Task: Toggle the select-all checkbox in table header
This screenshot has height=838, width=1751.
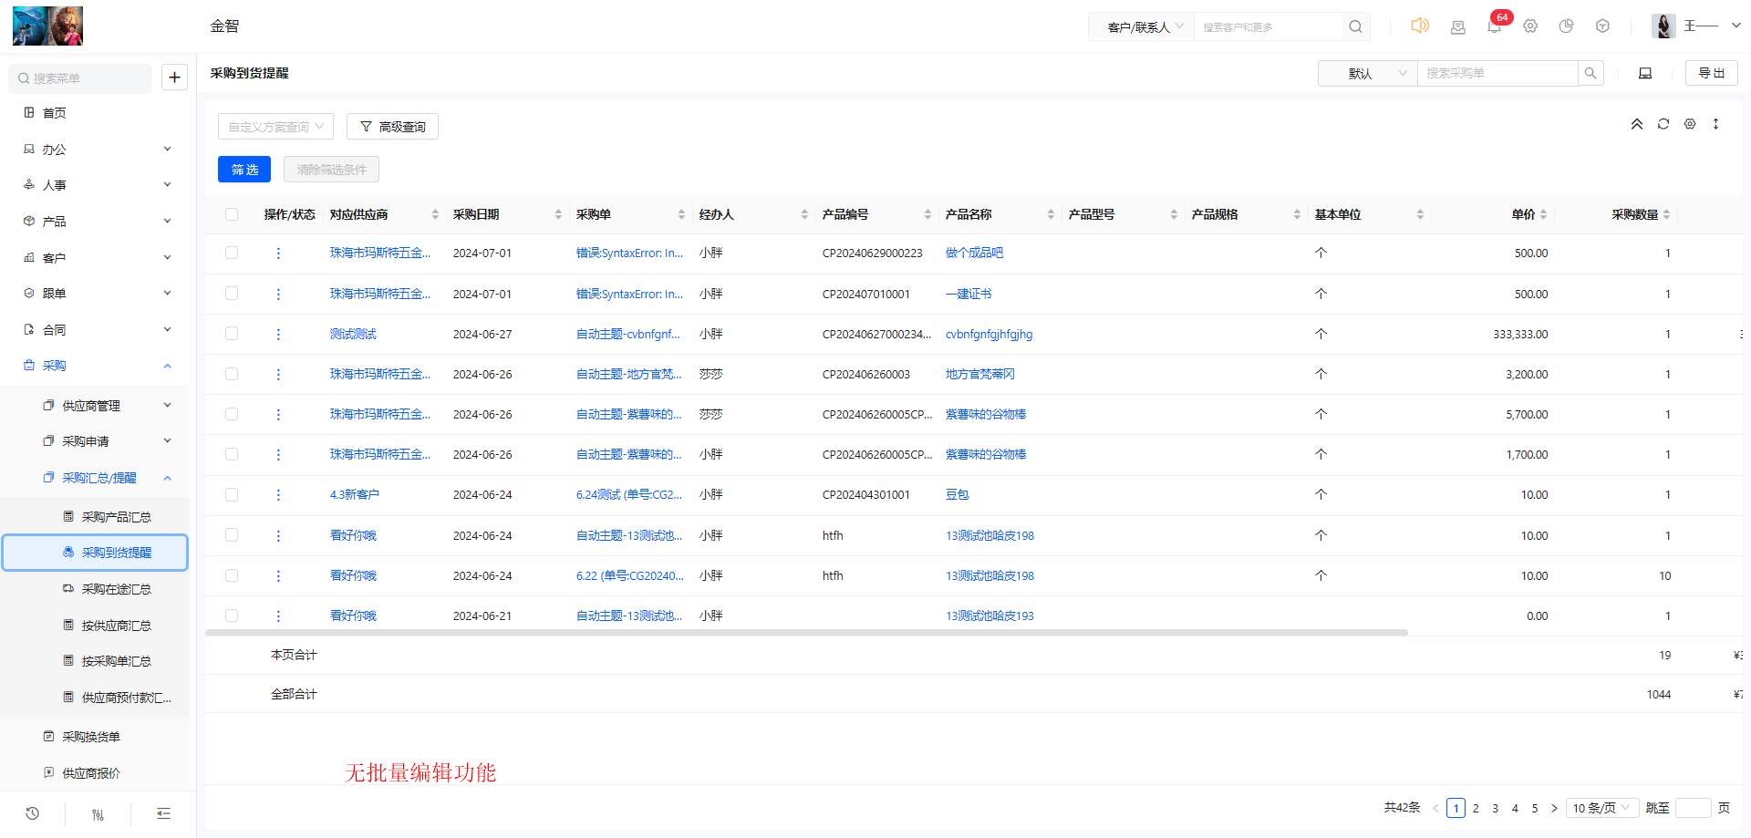Action: coord(232,214)
